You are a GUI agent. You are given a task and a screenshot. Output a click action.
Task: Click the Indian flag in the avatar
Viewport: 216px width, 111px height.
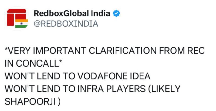tap(22, 23)
